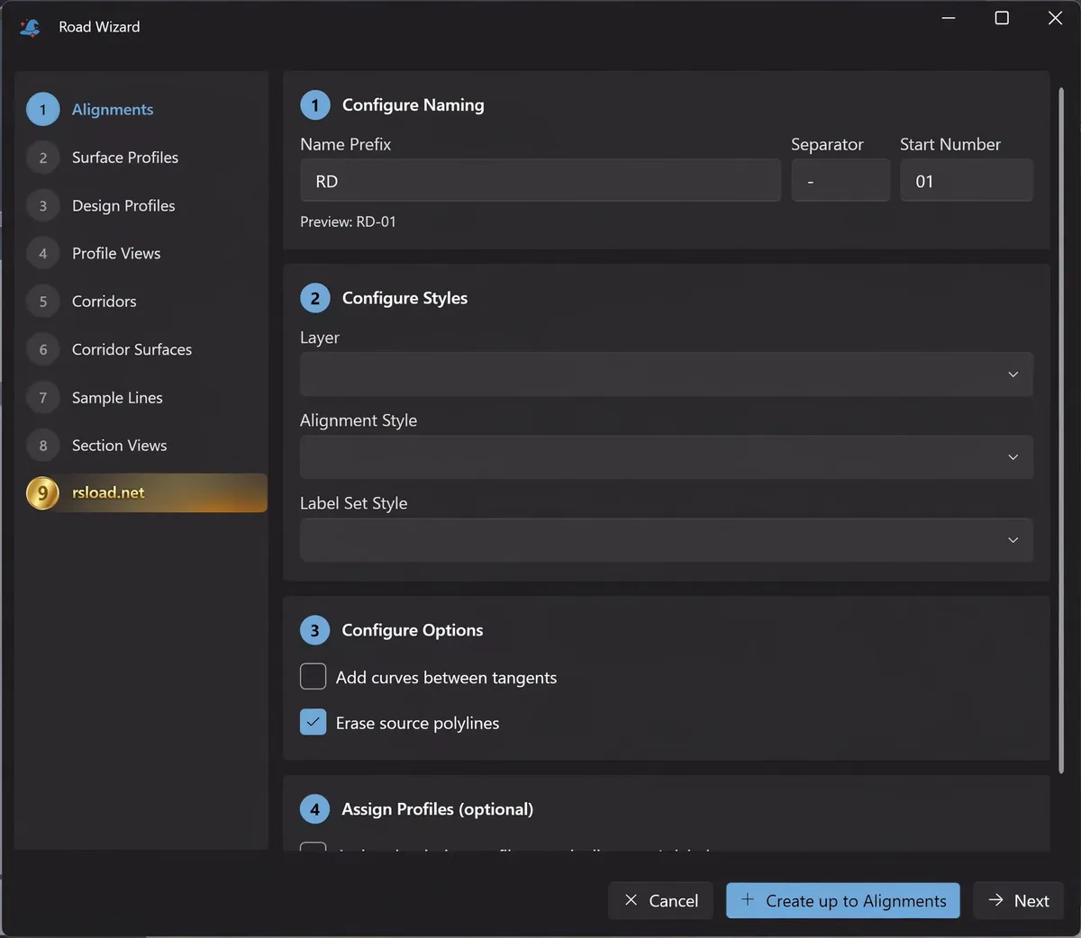Viewport: 1081px width, 938px height.
Task: Click the number 2 badge of Configure Styles
Action: (314, 298)
